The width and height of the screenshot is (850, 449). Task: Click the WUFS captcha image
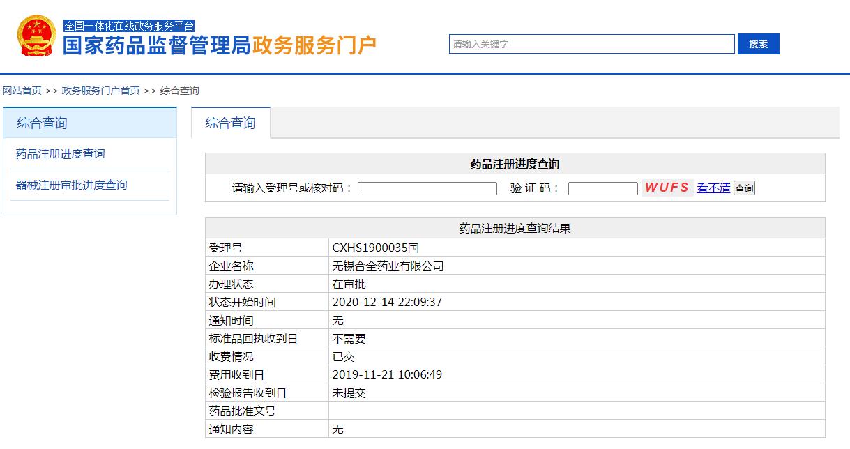point(667,188)
